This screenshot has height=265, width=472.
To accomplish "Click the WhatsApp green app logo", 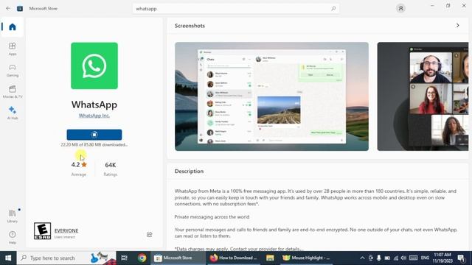I will (94, 66).
